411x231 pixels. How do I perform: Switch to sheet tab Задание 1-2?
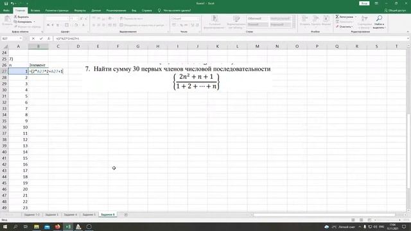coord(31,214)
